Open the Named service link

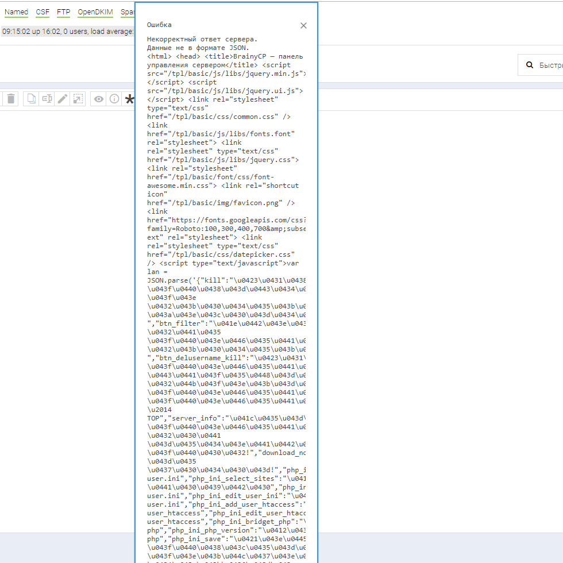click(x=16, y=12)
